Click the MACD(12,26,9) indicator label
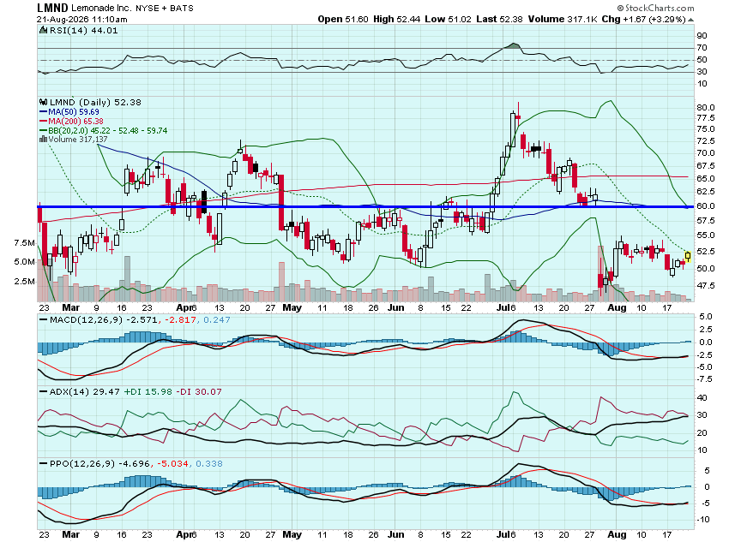 [x=87, y=319]
